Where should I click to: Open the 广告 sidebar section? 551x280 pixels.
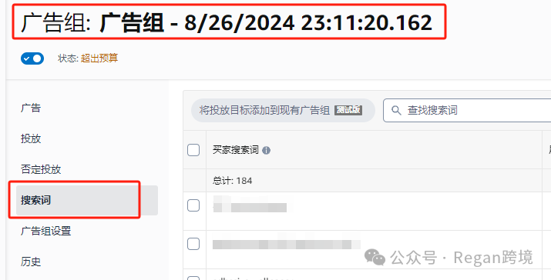[x=31, y=108]
